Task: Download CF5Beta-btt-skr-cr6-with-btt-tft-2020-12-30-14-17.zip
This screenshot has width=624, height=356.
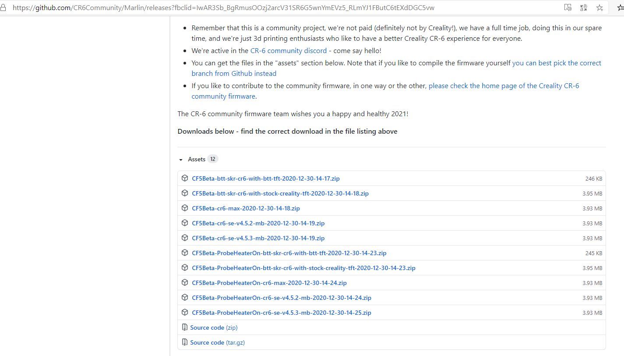Action: point(266,178)
